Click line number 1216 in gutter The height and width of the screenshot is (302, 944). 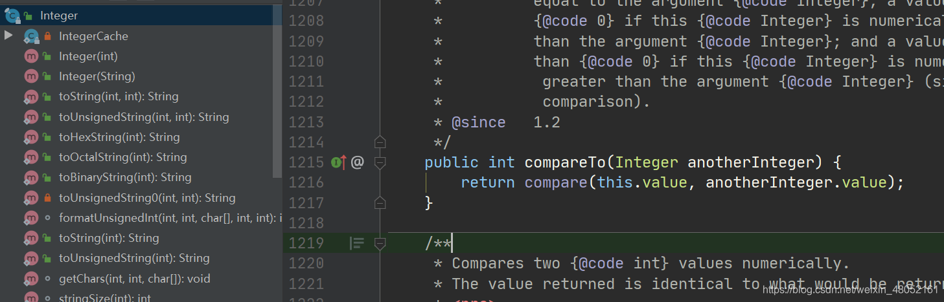[305, 182]
